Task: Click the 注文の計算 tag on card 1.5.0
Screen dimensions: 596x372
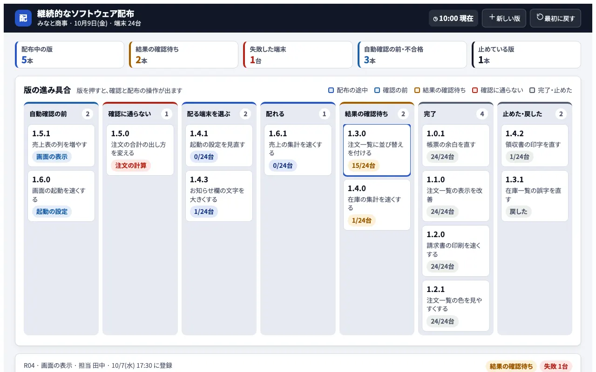Action: [x=131, y=166]
